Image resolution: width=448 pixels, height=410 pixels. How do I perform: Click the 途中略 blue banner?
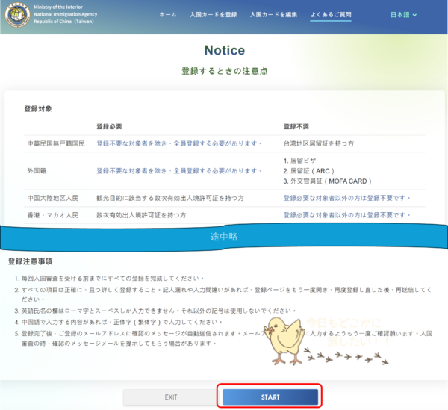224,237
